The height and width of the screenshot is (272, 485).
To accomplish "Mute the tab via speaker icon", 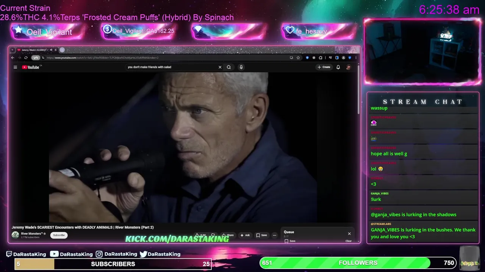I will coord(51,50).
